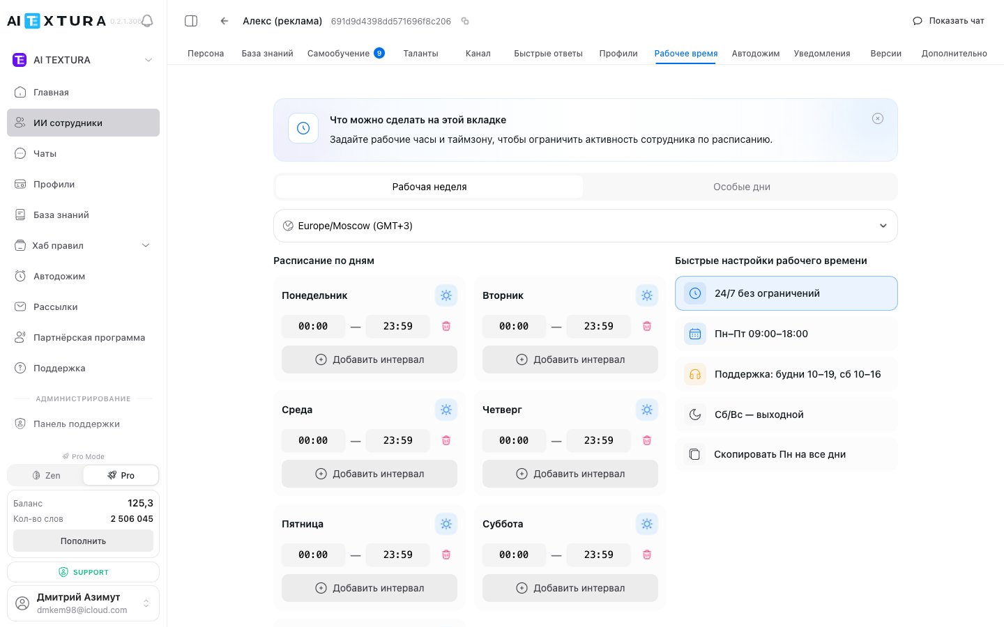Screen dimensions: 1004x627
Task: Go to Главная in sidebar
Action: click(x=83, y=92)
